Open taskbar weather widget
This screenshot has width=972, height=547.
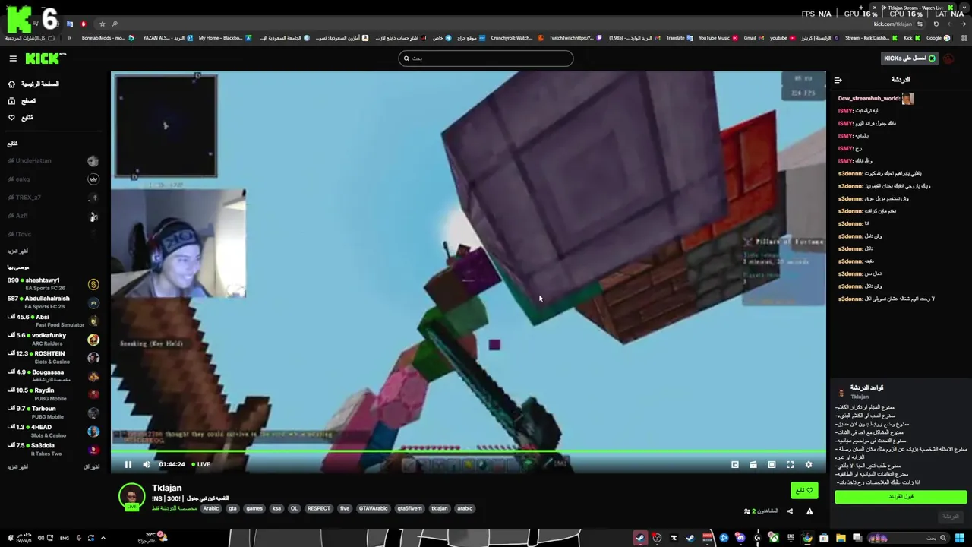pyautogui.click(x=152, y=538)
